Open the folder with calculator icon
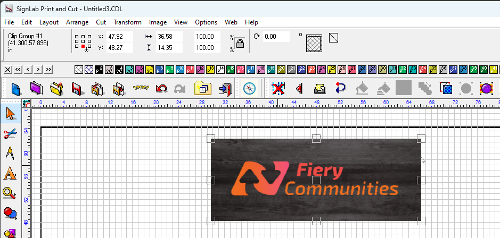 pyautogui.click(x=203, y=88)
